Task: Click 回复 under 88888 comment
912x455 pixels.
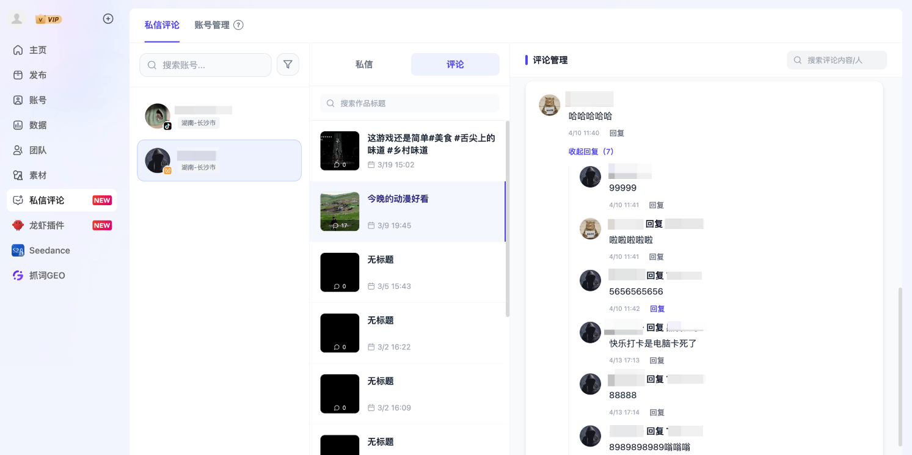Action: [657, 413]
